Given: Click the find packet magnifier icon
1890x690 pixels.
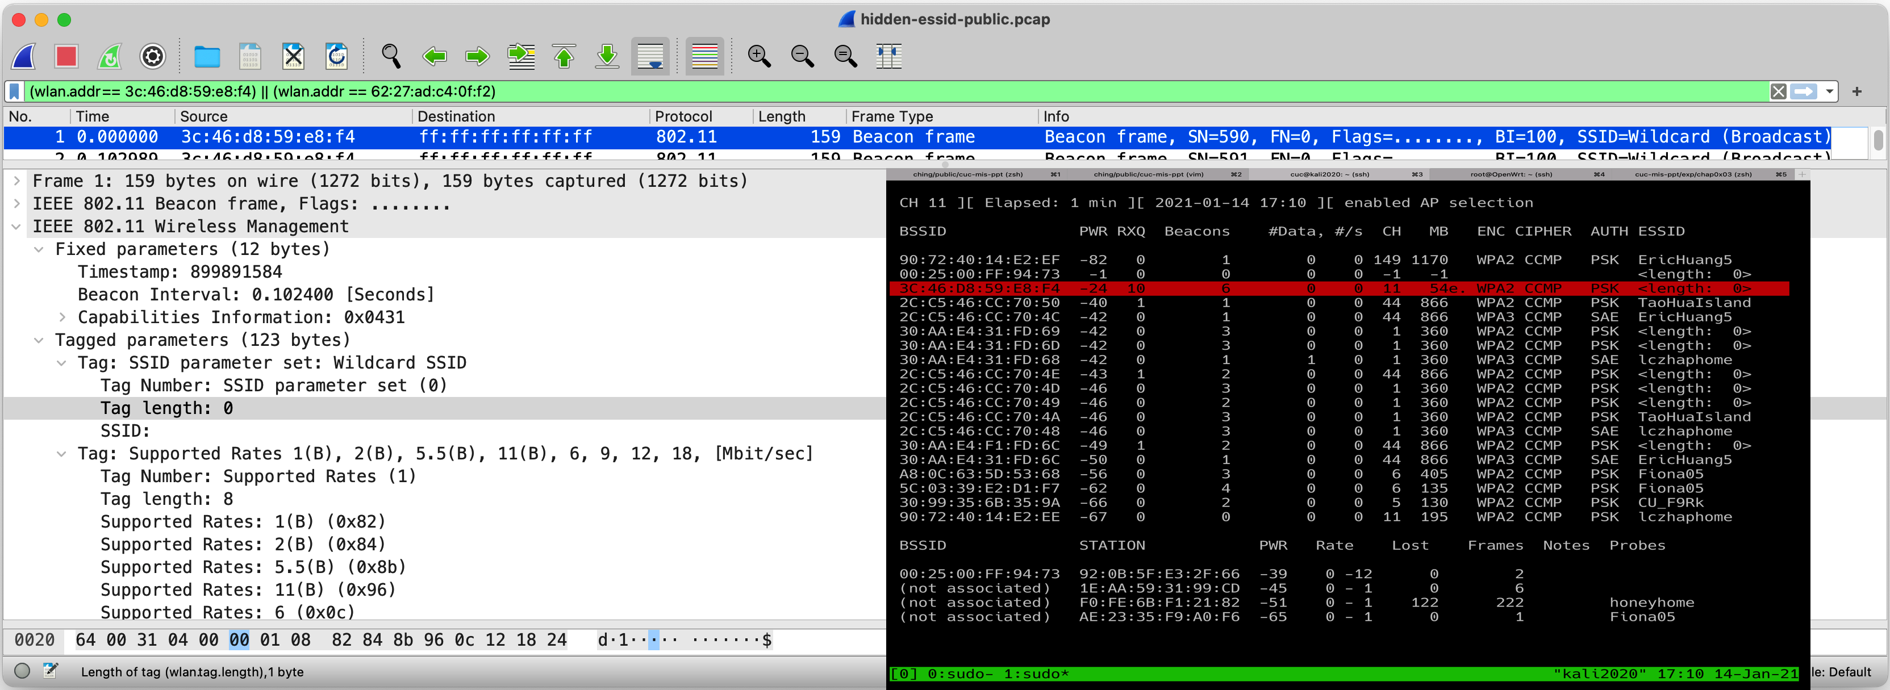Looking at the screenshot, I should 391,56.
